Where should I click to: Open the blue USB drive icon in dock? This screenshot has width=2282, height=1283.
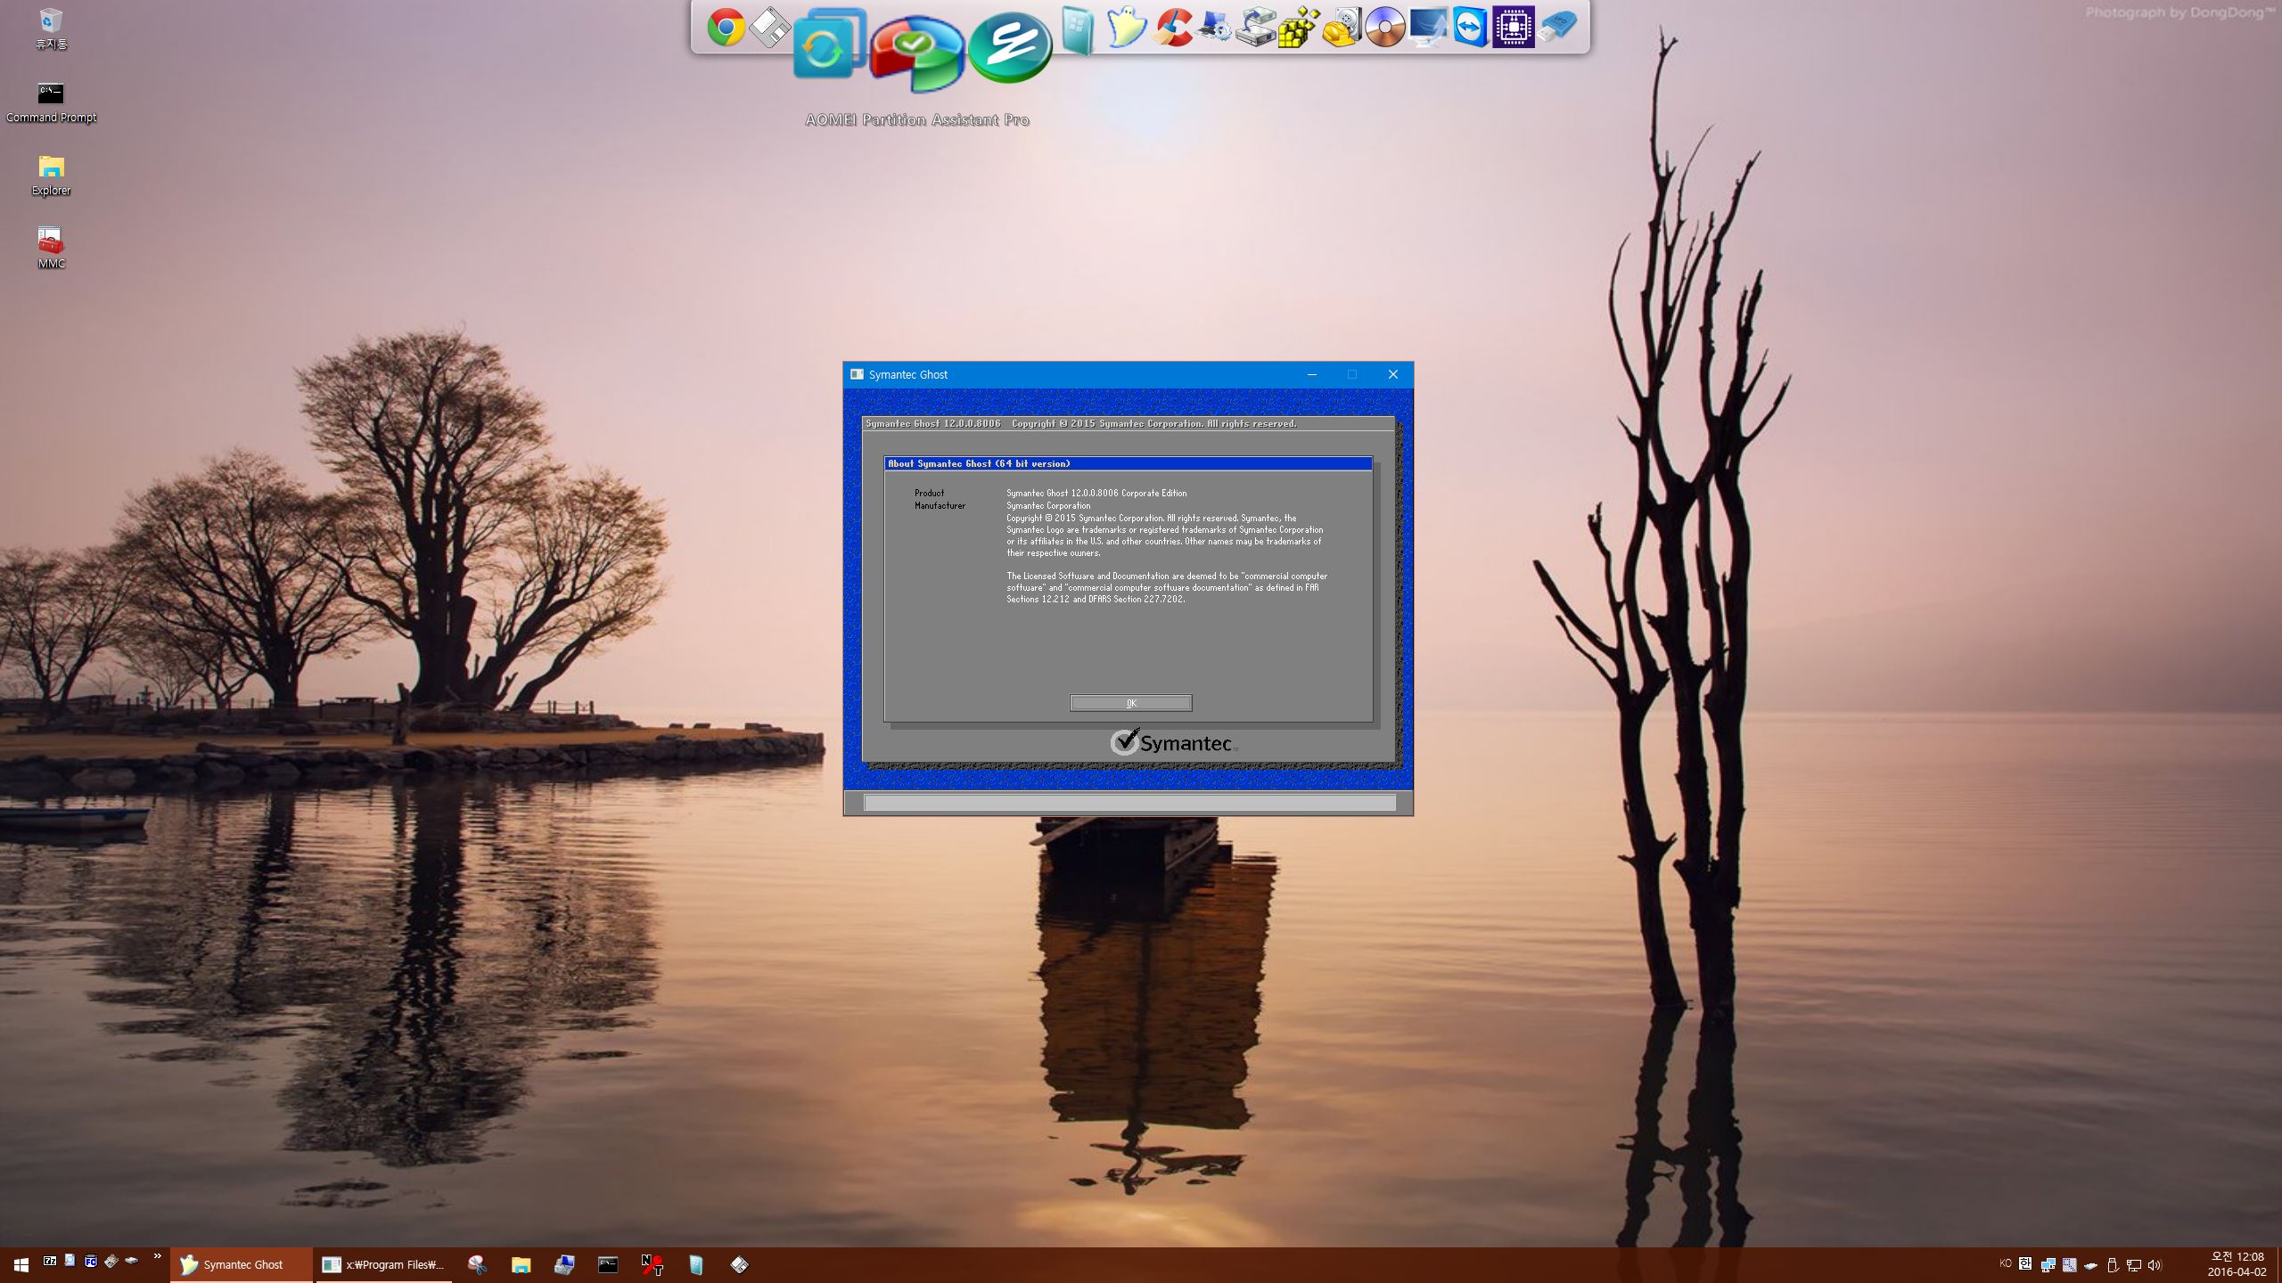[1556, 27]
